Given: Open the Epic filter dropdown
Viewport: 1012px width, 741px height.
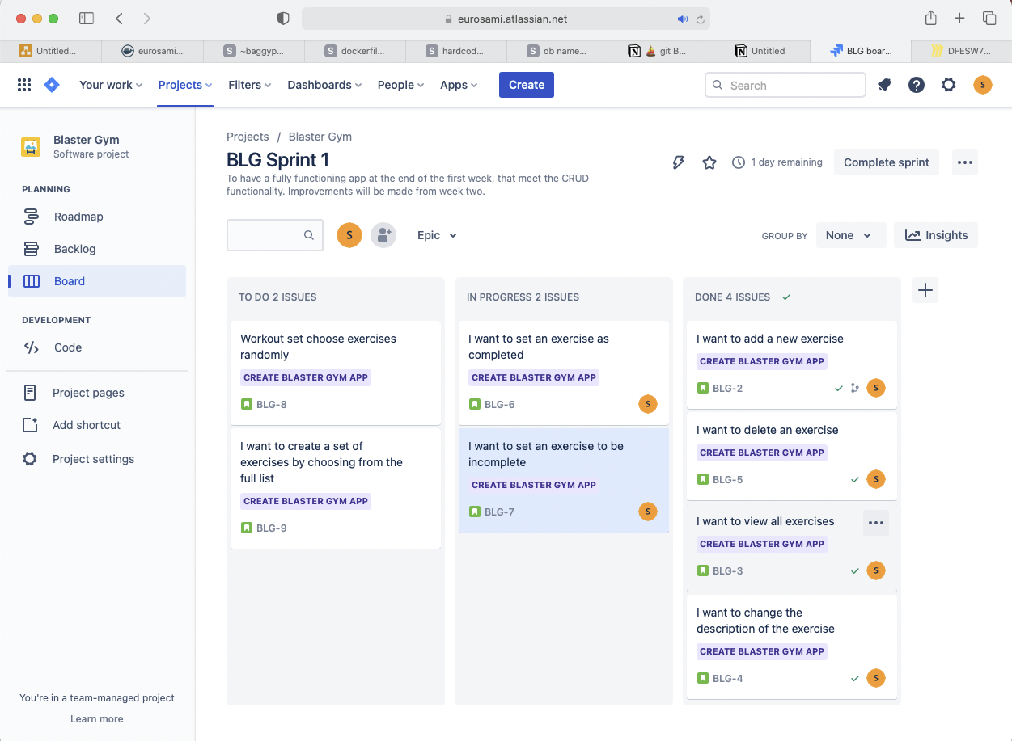Looking at the screenshot, I should (x=436, y=234).
